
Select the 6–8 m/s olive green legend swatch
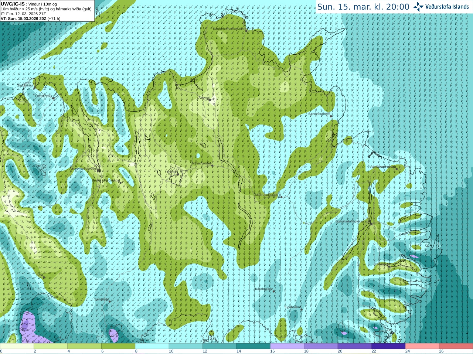click(x=118, y=346)
